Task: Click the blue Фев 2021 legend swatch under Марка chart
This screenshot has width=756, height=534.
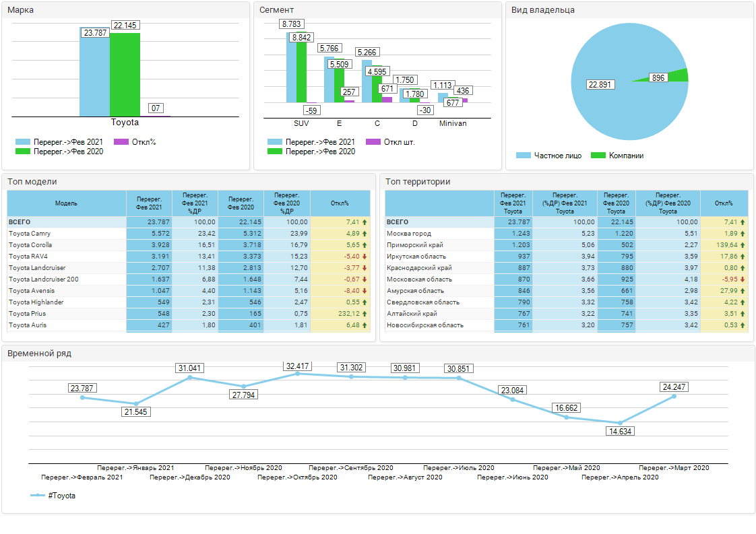Action: coord(23,142)
